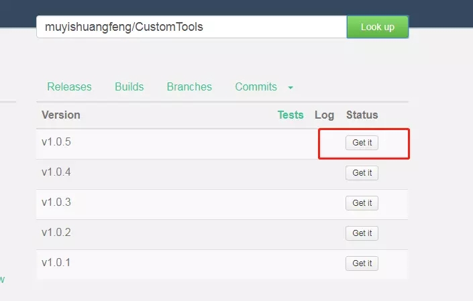Click the green Look up button
Image resolution: width=473 pixels, height=301 pixels.
coord(378,27)
